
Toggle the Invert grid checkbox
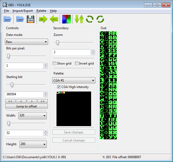(x=77, y=63)
